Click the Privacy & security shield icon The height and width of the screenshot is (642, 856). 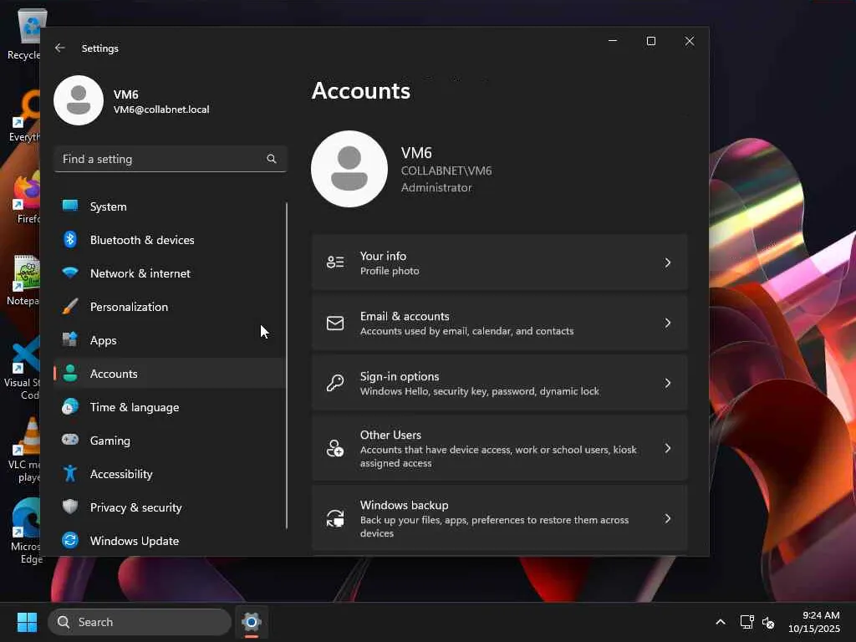click(x=70, y=507)
